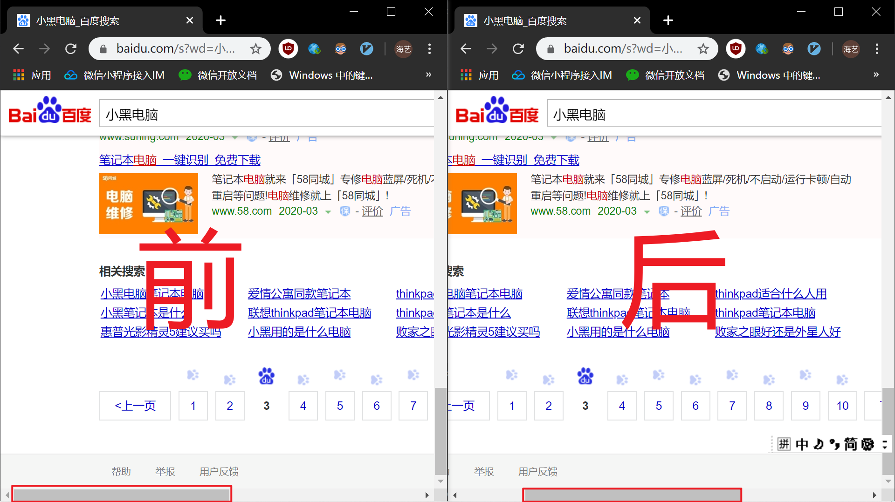The image size is (895, 502).
Task: Expand hidden bookmarks chevron in the left window
Action: tap(428, 75)
